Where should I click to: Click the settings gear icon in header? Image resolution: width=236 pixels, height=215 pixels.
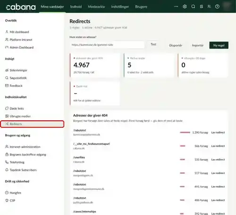point(185,7)
